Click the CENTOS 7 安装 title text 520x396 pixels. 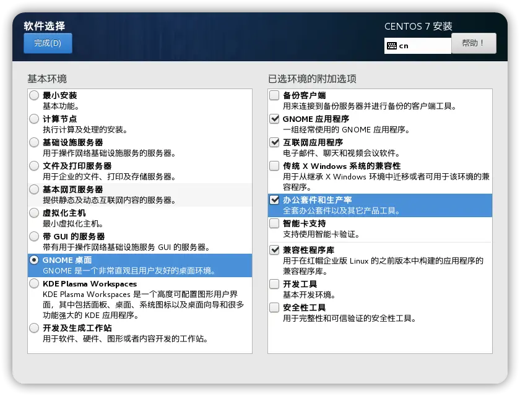[x=418, y=27]
